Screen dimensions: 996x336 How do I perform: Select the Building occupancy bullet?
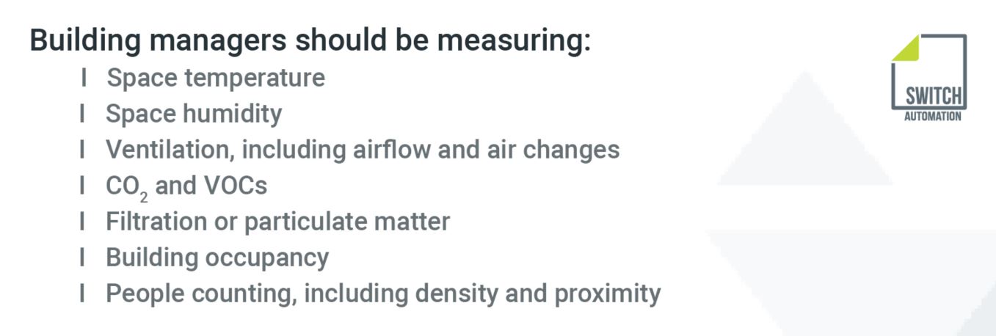point(217,258)
